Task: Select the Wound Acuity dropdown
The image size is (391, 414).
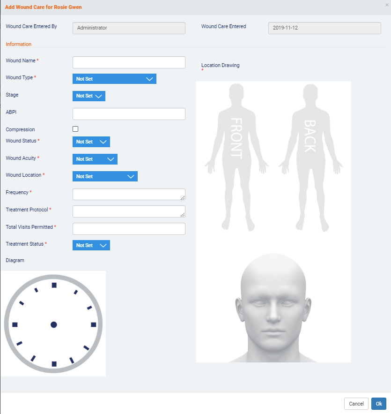Action: coord(95,159)
